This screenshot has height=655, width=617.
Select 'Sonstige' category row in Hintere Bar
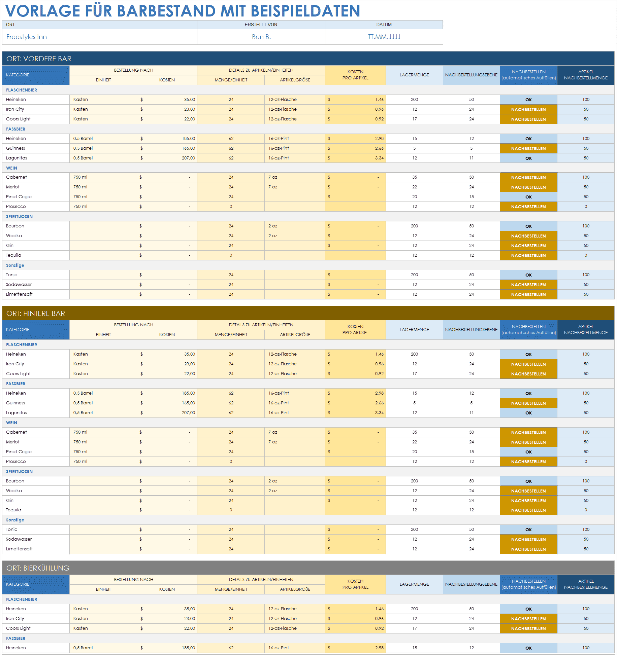coord(308,520)
